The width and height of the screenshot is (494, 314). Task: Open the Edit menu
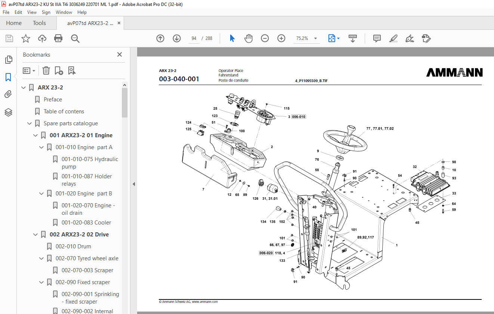[18, 12]
